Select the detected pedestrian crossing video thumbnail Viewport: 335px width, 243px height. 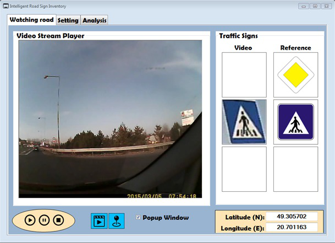click(244, 122)
